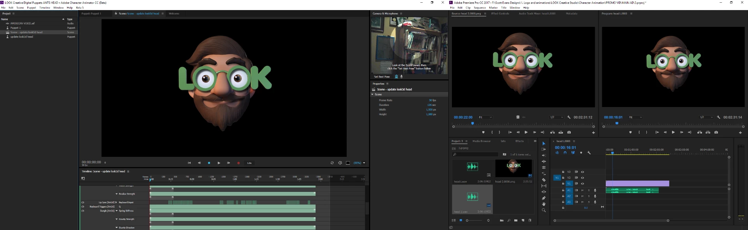
Task: Mute audio track A1
Action: click(x=582, y=190)
